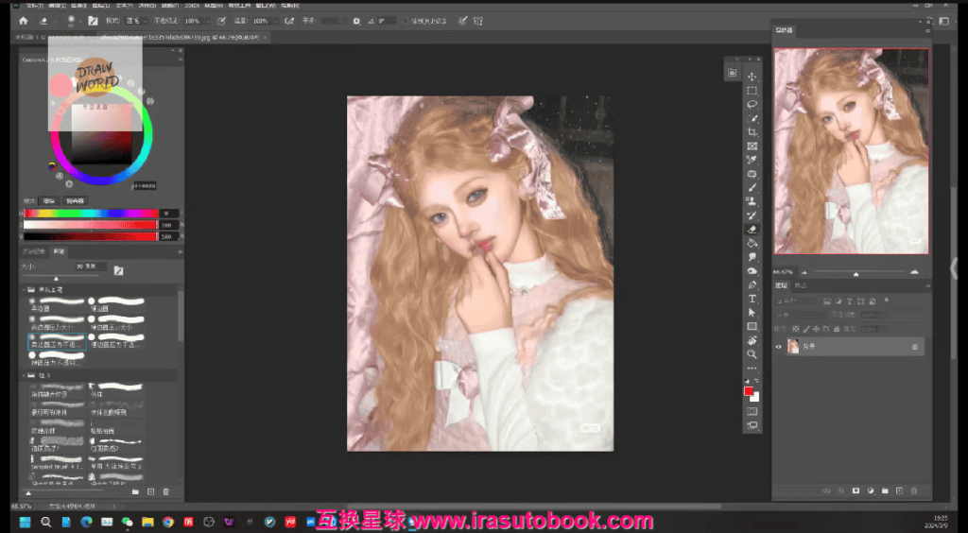Create new layer icon in Layers panel
968x533 pixels.
click(x=900, y=490)
